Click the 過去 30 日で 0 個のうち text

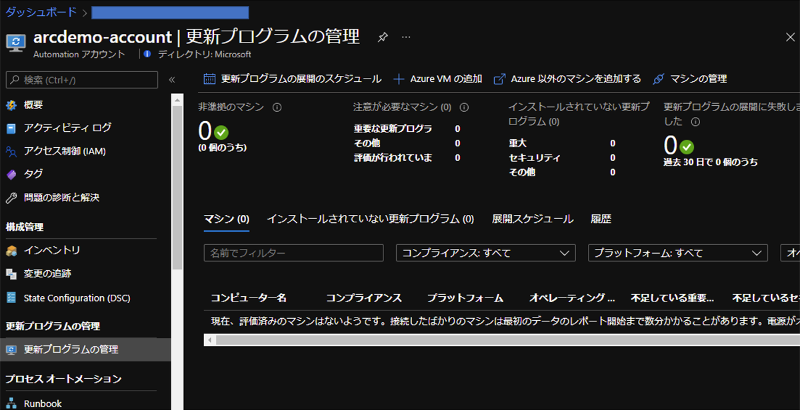711,162
